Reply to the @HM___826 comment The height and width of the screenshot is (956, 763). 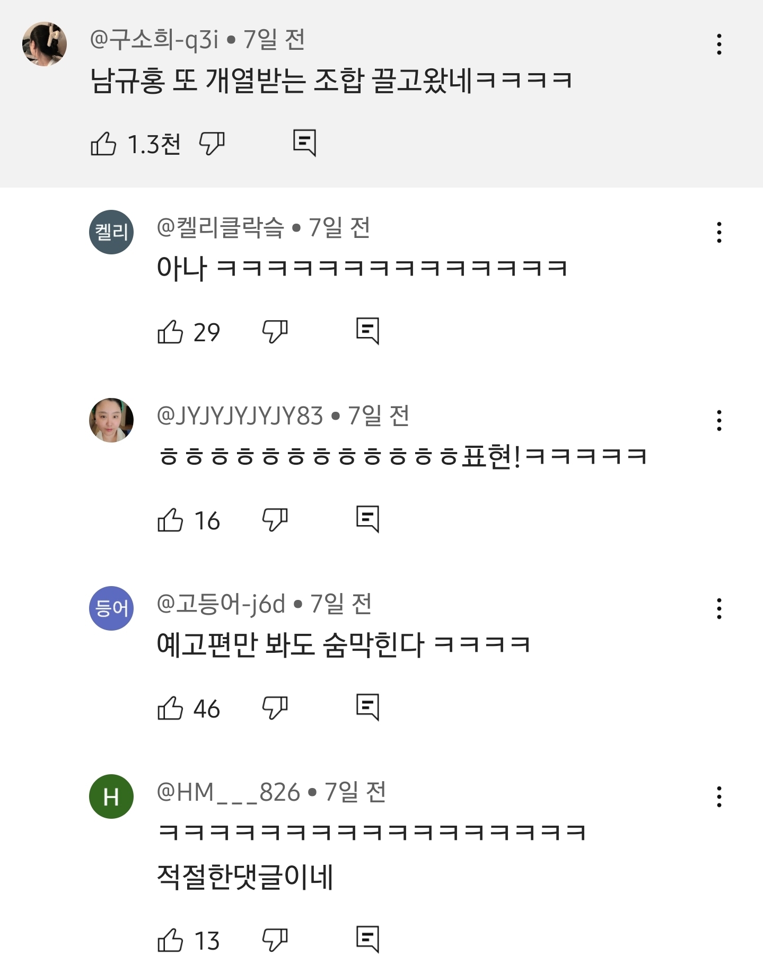367,939
